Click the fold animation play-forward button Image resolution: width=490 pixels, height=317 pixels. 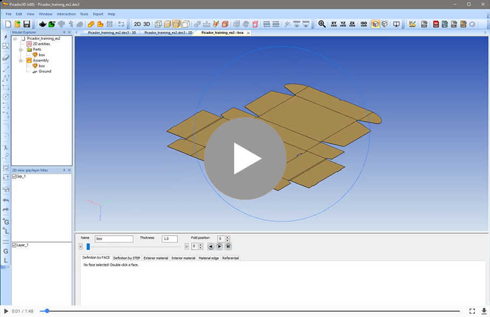(220, 246)
